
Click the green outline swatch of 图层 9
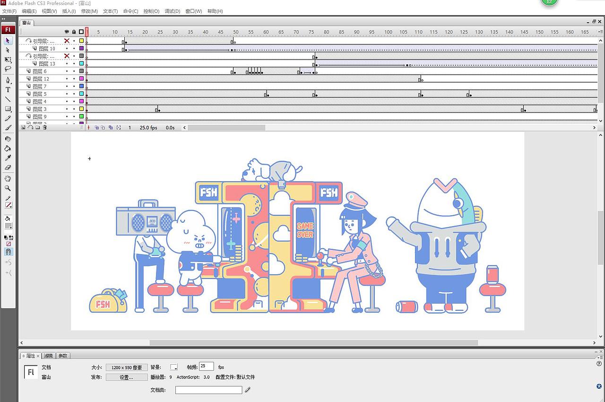click(81, 116)
